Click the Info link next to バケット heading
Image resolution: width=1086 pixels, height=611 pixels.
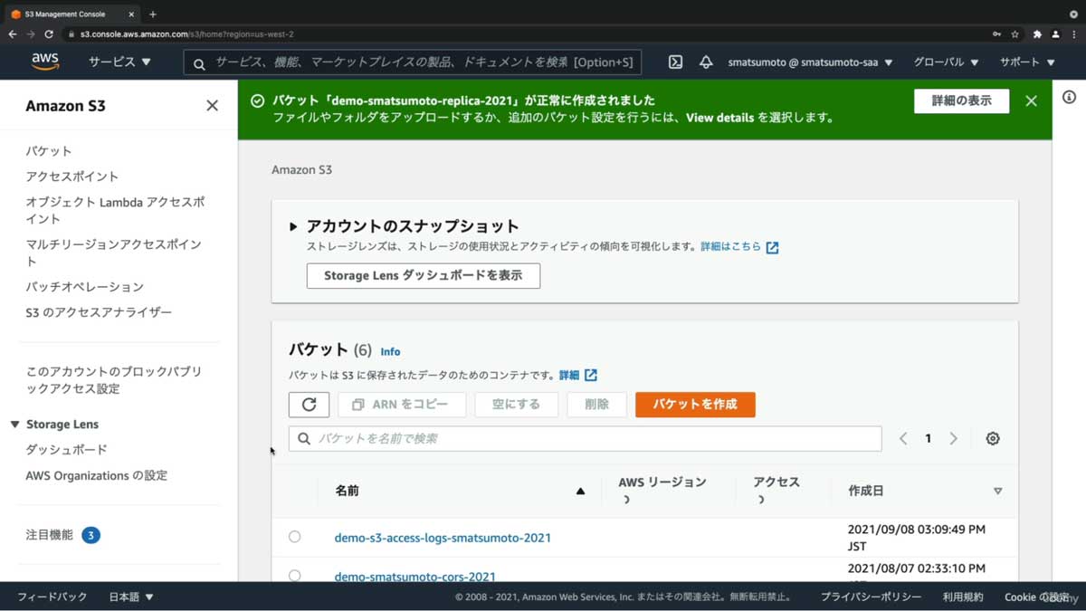point(390,351)
